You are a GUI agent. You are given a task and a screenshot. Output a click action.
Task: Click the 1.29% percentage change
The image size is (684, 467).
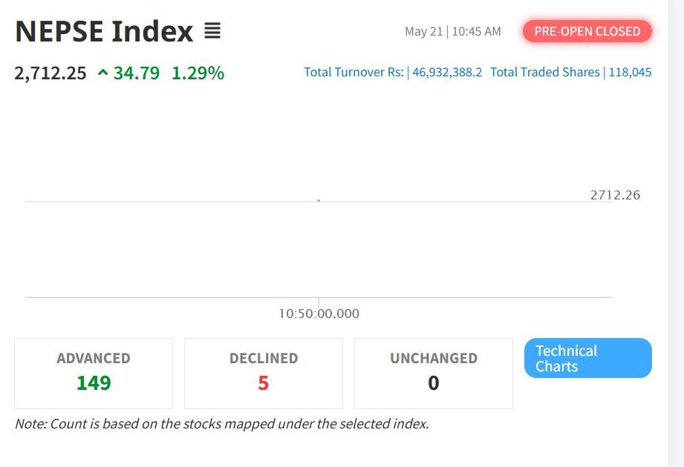pos(198,73)
